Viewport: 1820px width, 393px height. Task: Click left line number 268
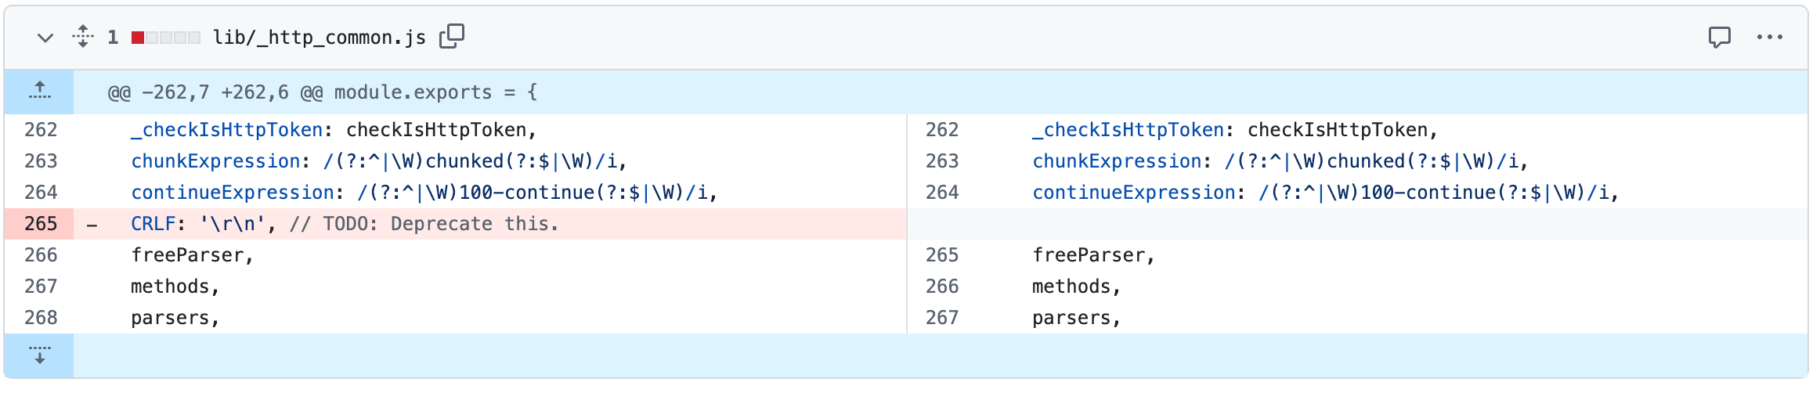(x=41, y=318)
